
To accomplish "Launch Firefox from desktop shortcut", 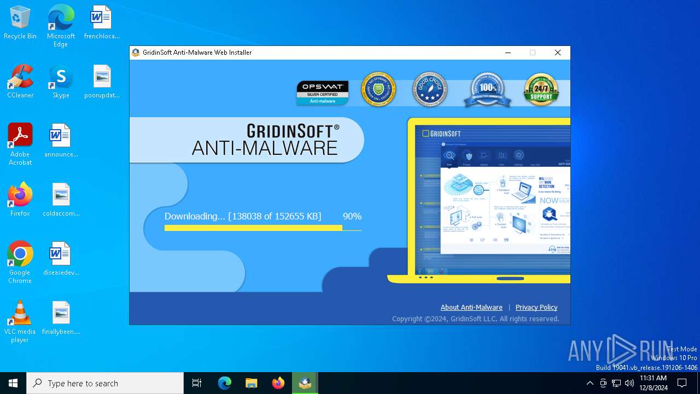I will [20, 200].
